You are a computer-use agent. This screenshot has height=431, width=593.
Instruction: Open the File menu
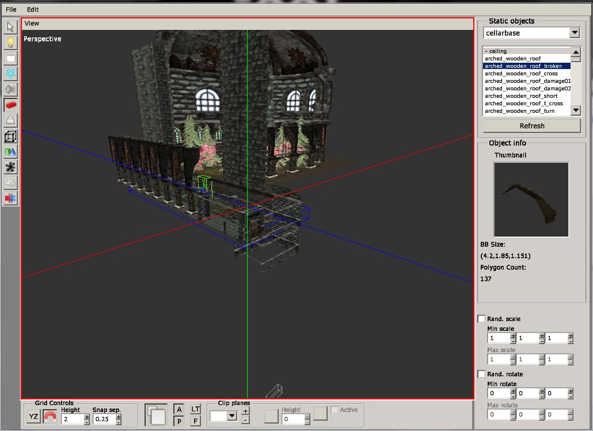click(11, 9)
